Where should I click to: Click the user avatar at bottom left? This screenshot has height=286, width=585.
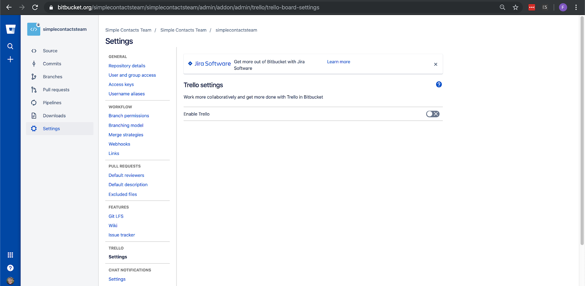click(10, 281)
